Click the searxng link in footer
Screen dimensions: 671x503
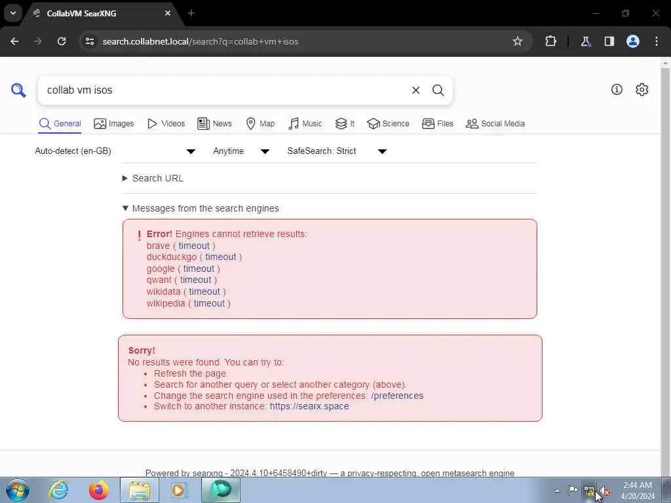[208, 473]
